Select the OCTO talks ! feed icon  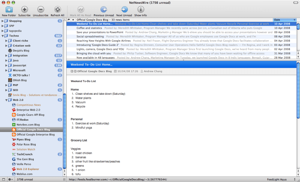coord(10,75)
